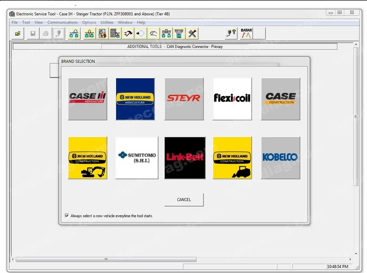Click the Open file folder icon
The image size is (367, 273).
pos(18,33)
